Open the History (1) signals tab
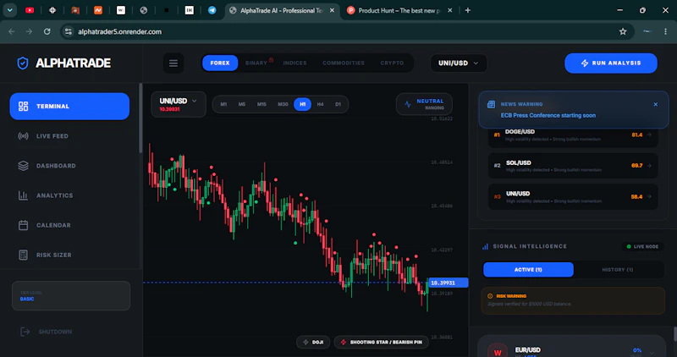 click(x=618, y=269)
